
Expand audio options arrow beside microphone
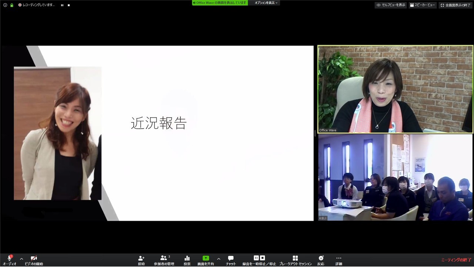click(21, 259)
